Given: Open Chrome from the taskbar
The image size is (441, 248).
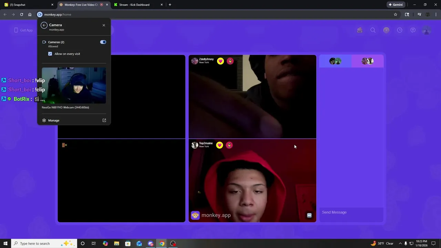Looking at the screenshot, I should pos(162,244).
